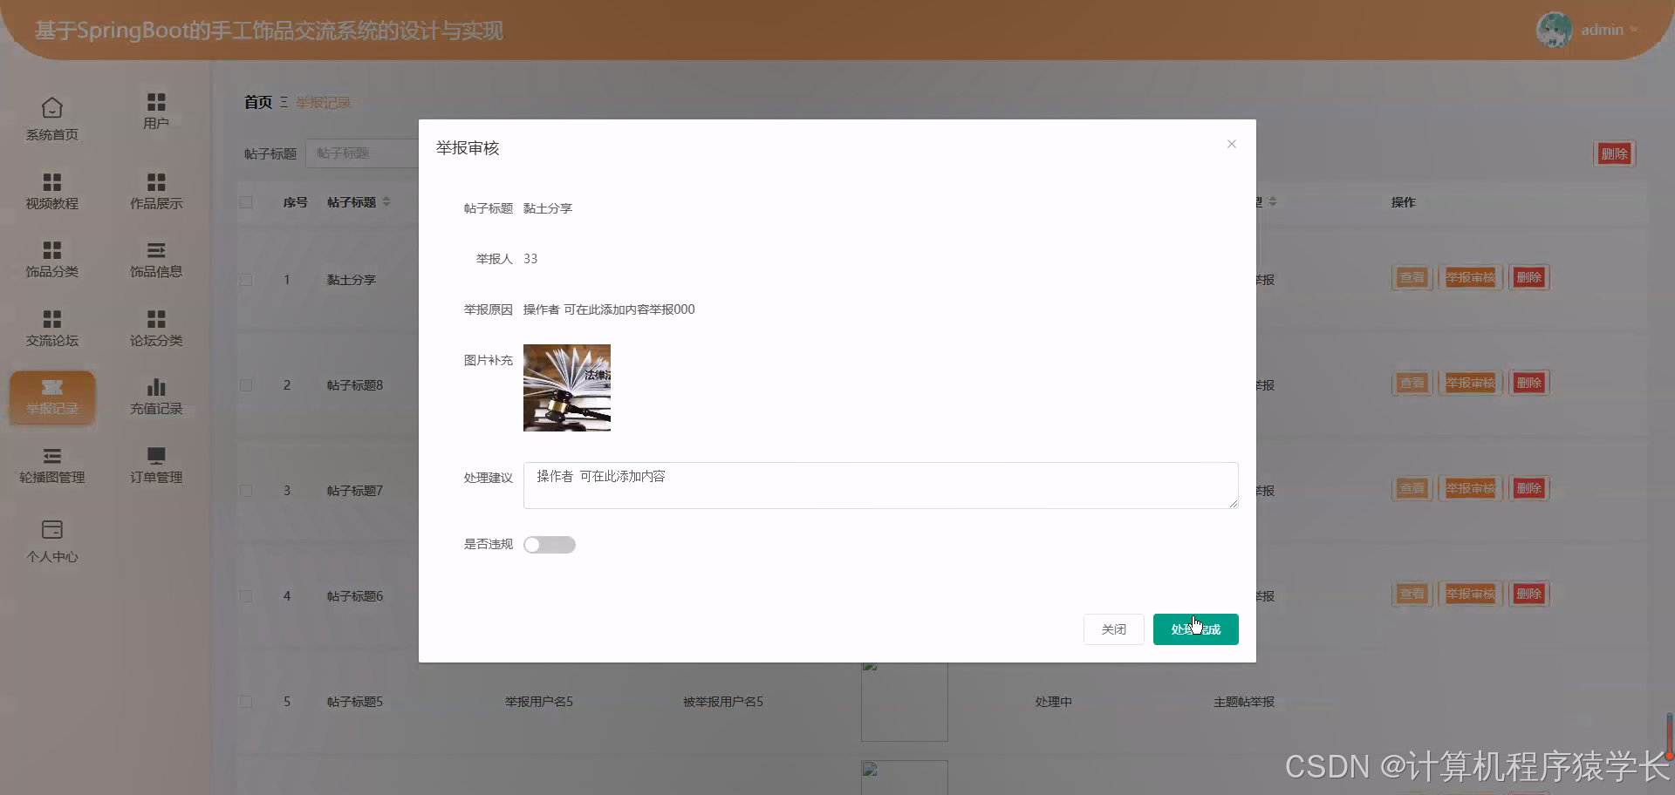Go to 个人中心 personal center
The height and width of the screenshot is (795, 1675).
[x=51, y=540]
